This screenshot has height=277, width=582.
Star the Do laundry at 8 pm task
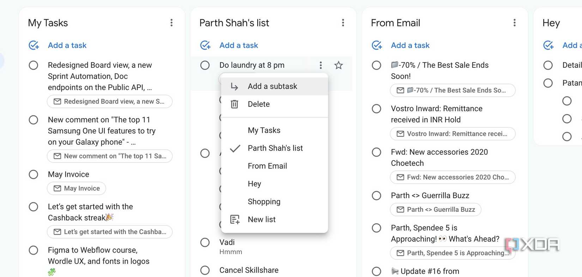coord(338,65)
